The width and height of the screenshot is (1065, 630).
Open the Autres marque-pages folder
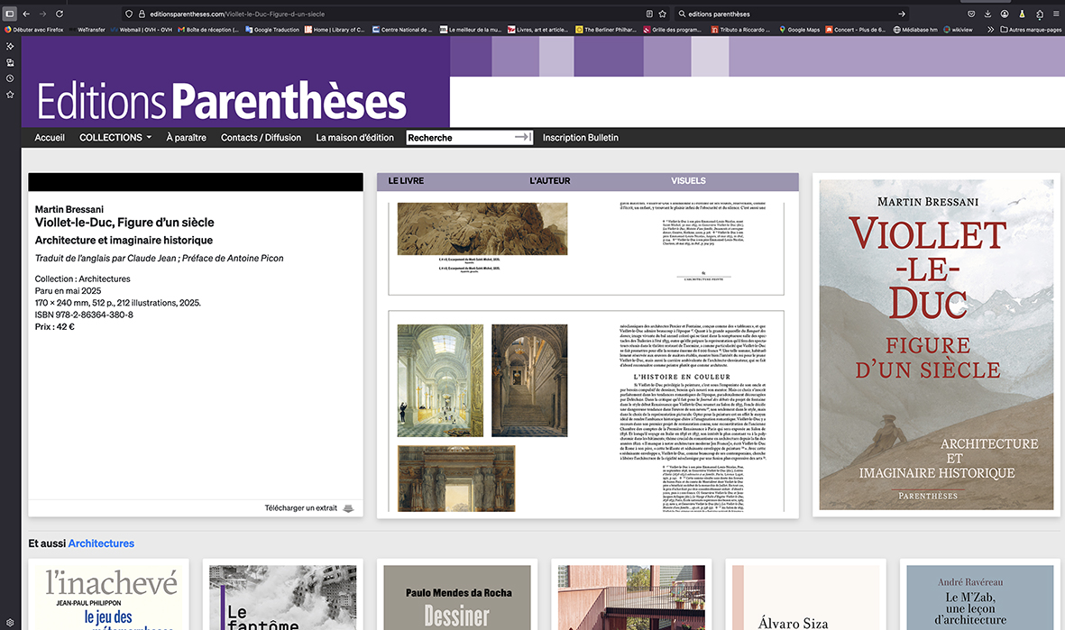1031,30
